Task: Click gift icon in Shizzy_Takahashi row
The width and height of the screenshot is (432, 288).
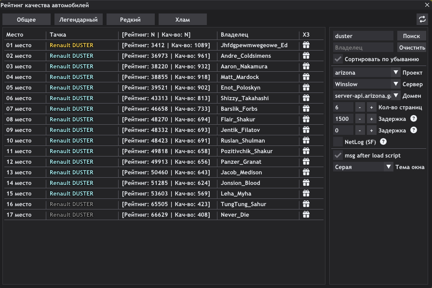Action: pyautogui.click(x=306, y=98)
